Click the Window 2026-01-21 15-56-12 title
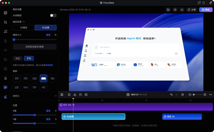 point(75,10)
